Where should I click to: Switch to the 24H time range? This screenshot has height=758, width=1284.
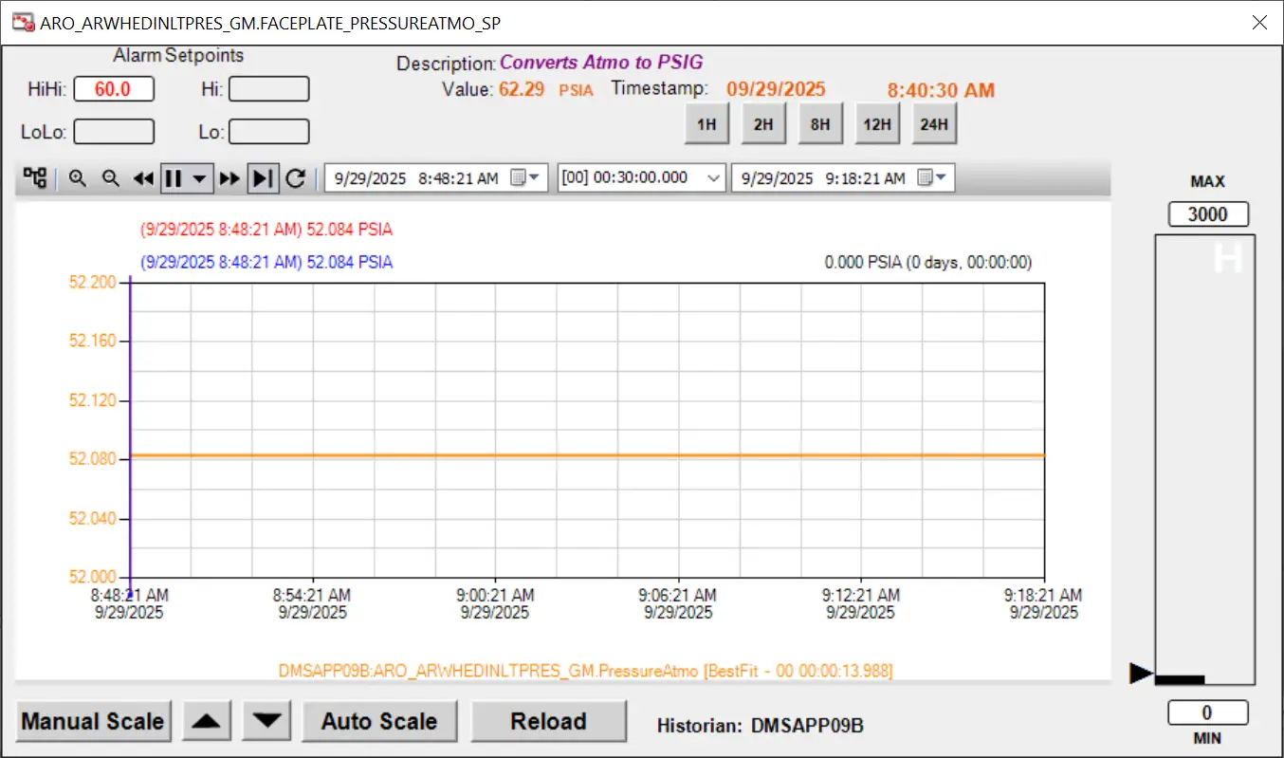tap(934, 124)
